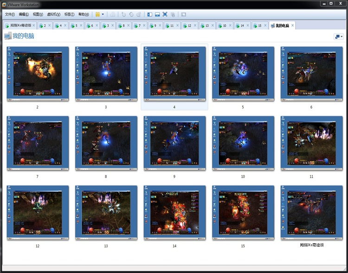Open the 编辑(E) menu

[24, 14]
